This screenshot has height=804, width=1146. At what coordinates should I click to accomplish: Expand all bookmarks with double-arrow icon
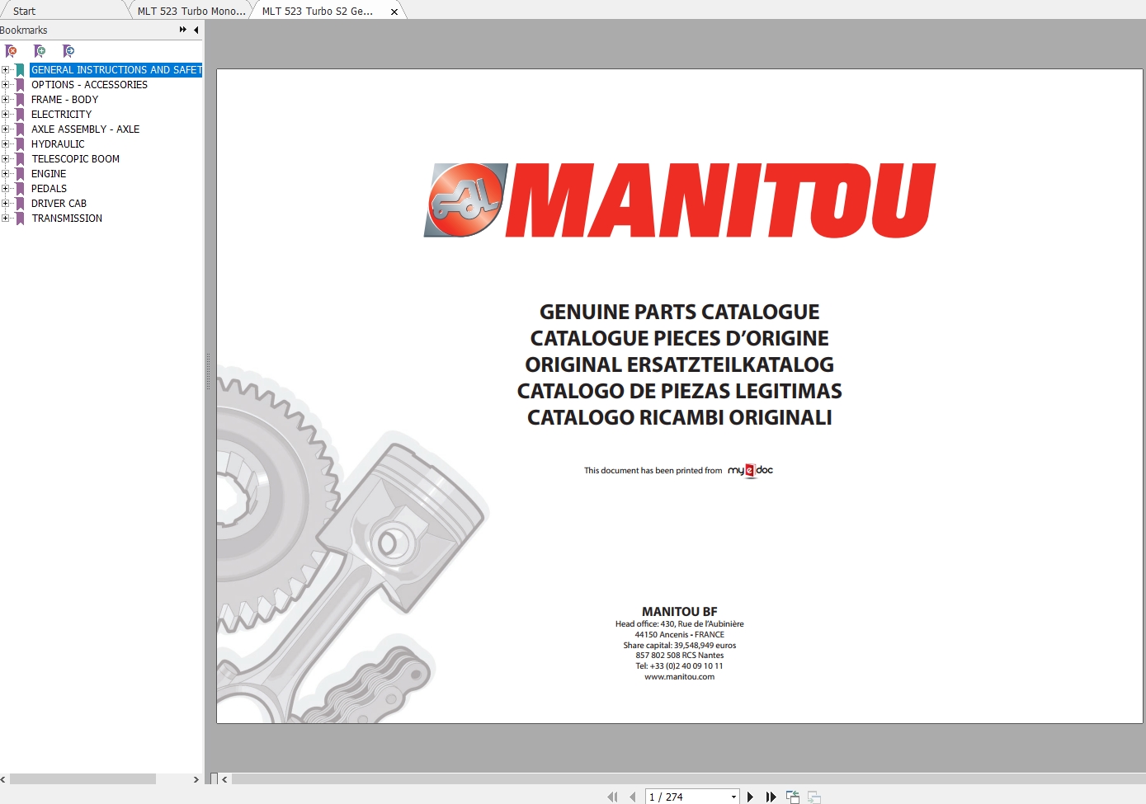[x=183, y=30]
